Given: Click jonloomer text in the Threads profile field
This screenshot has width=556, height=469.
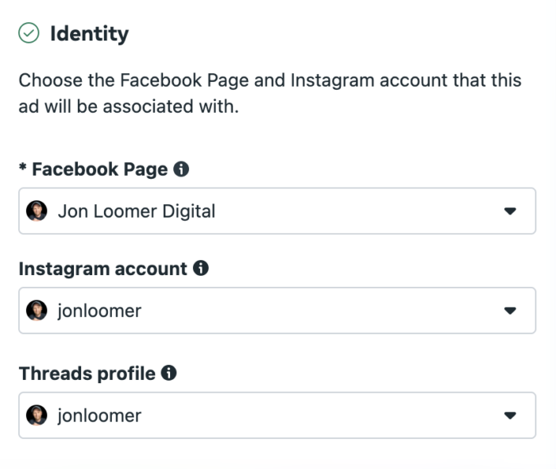Looking at the screenshot, I should [99, 415].
